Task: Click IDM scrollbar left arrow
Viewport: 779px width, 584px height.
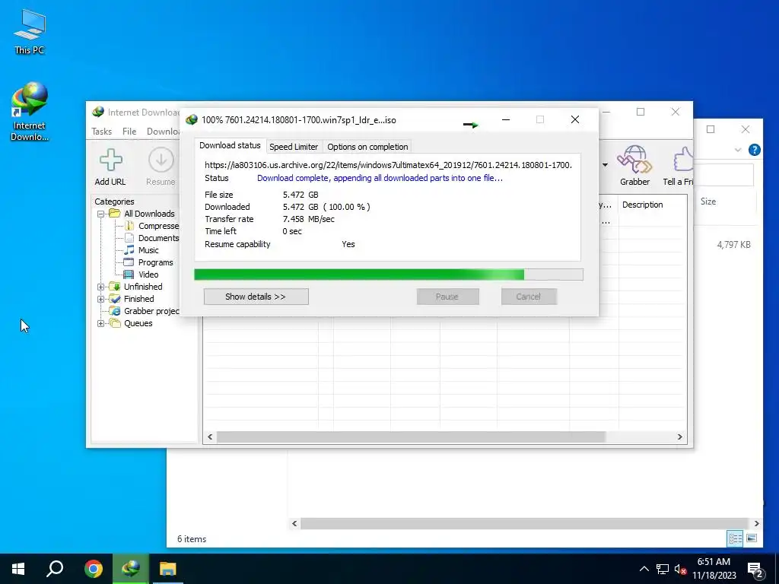Action: pyautogui.click(x=210, y=437)
